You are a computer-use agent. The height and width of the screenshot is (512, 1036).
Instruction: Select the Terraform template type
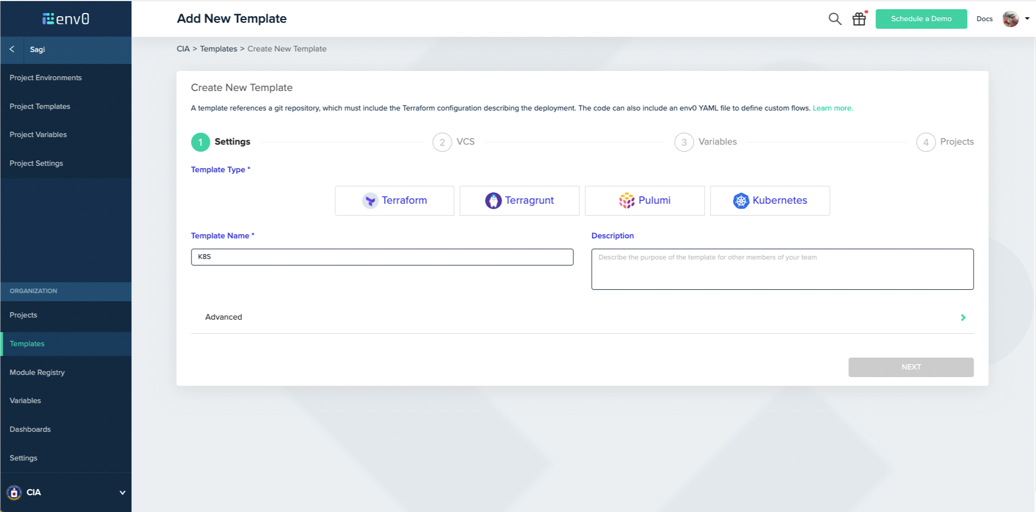click(394, 200)
